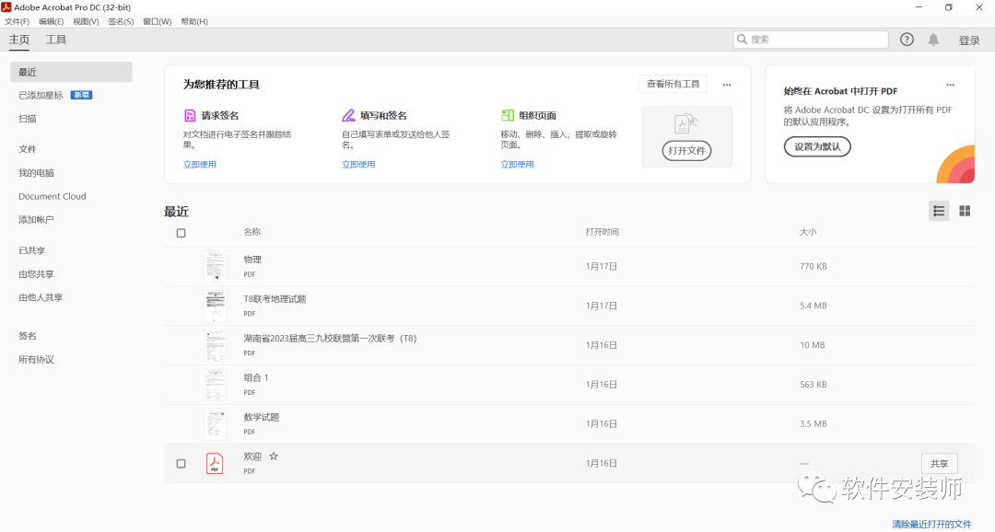Image resolution: width=995 pixels, height=532 pixels.
Task: Switch to the 主页 tab
Action: click(19, 40)
